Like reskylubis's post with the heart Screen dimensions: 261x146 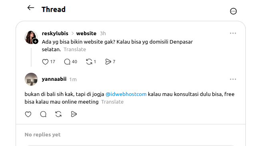[45, 62]
